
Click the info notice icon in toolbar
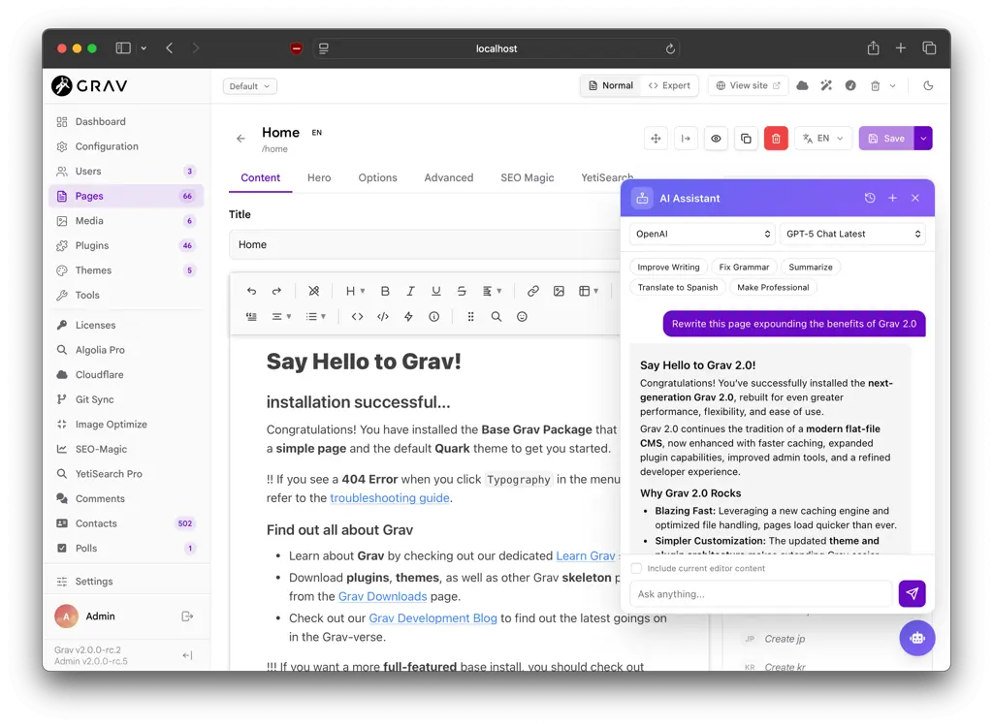(x=433, y=317)
